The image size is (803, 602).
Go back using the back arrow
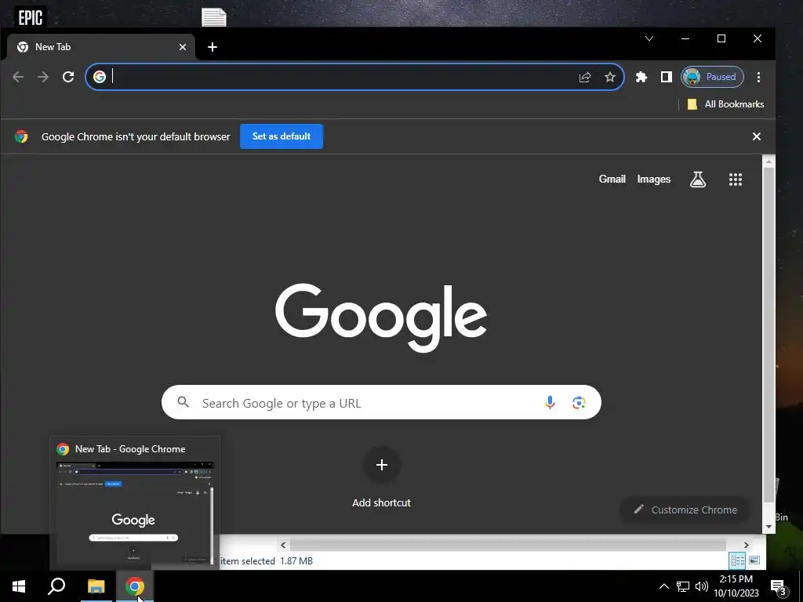tap(18, 77)
